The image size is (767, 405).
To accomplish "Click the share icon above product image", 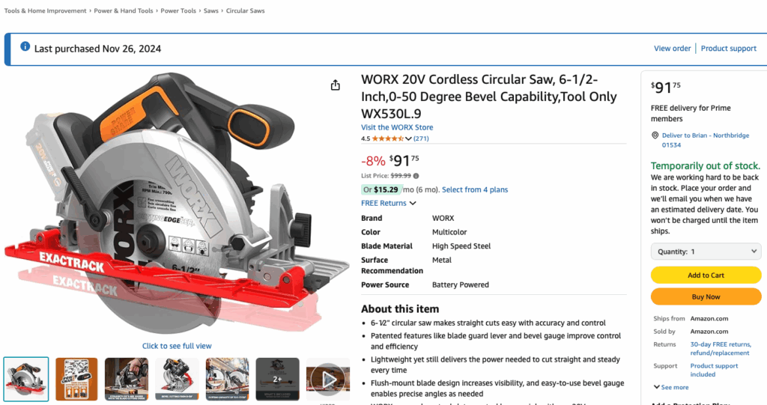I will 336,85.
